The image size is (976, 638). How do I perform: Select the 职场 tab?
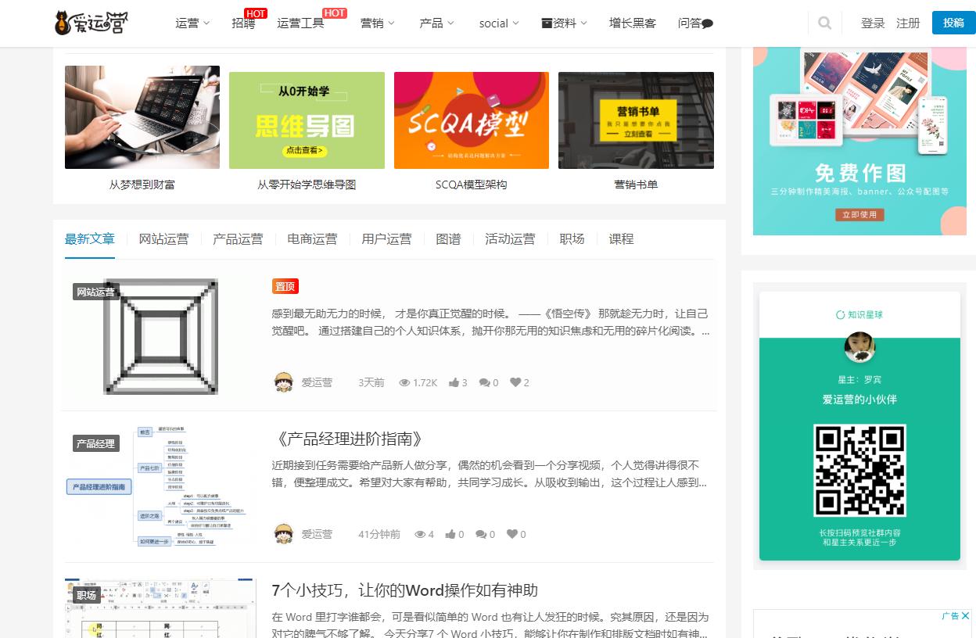572,239
